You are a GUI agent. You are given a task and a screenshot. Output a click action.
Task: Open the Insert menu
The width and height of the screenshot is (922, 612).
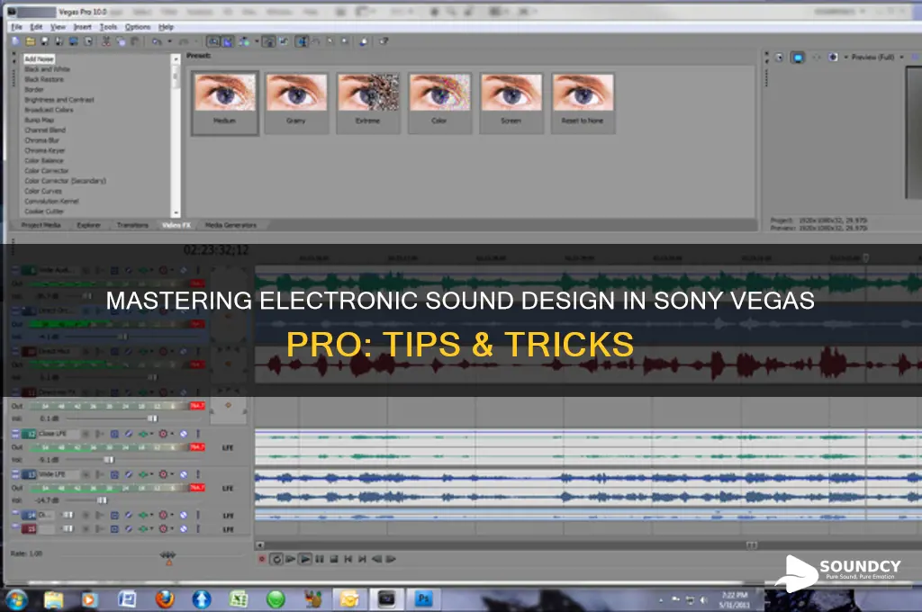coord(82,27)
